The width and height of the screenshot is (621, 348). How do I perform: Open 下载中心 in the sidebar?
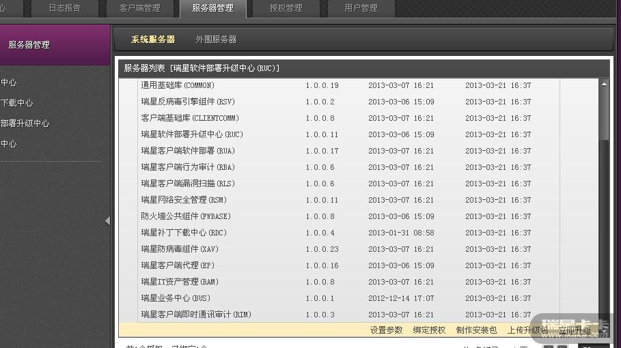[x=16, y=103]
